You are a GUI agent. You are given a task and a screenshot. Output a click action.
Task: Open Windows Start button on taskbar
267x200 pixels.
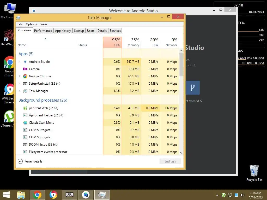coord(6,195)
